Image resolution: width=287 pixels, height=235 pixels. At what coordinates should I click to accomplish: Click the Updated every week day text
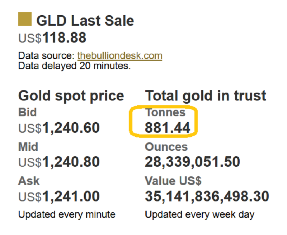[200, 215]
